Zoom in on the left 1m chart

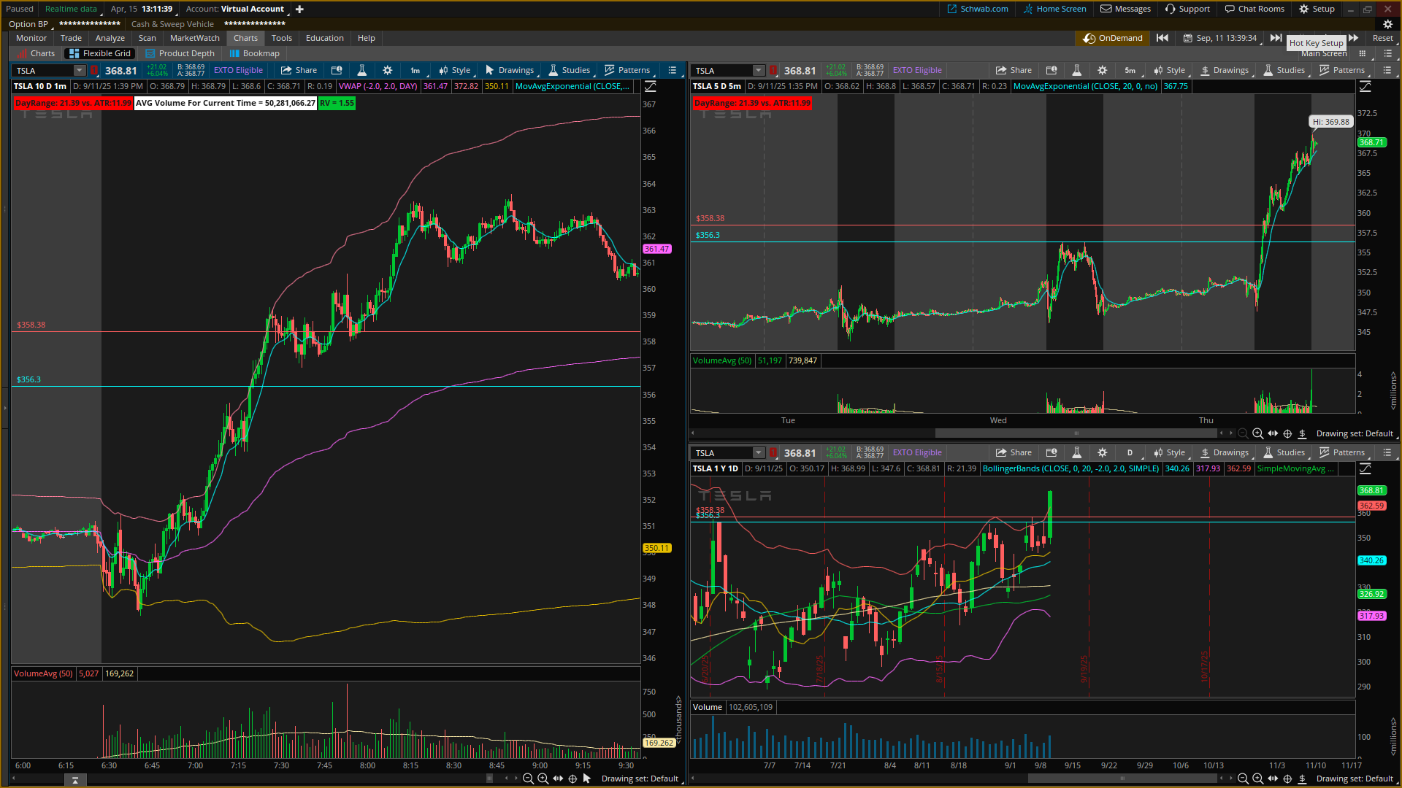[x=543, y=779]
